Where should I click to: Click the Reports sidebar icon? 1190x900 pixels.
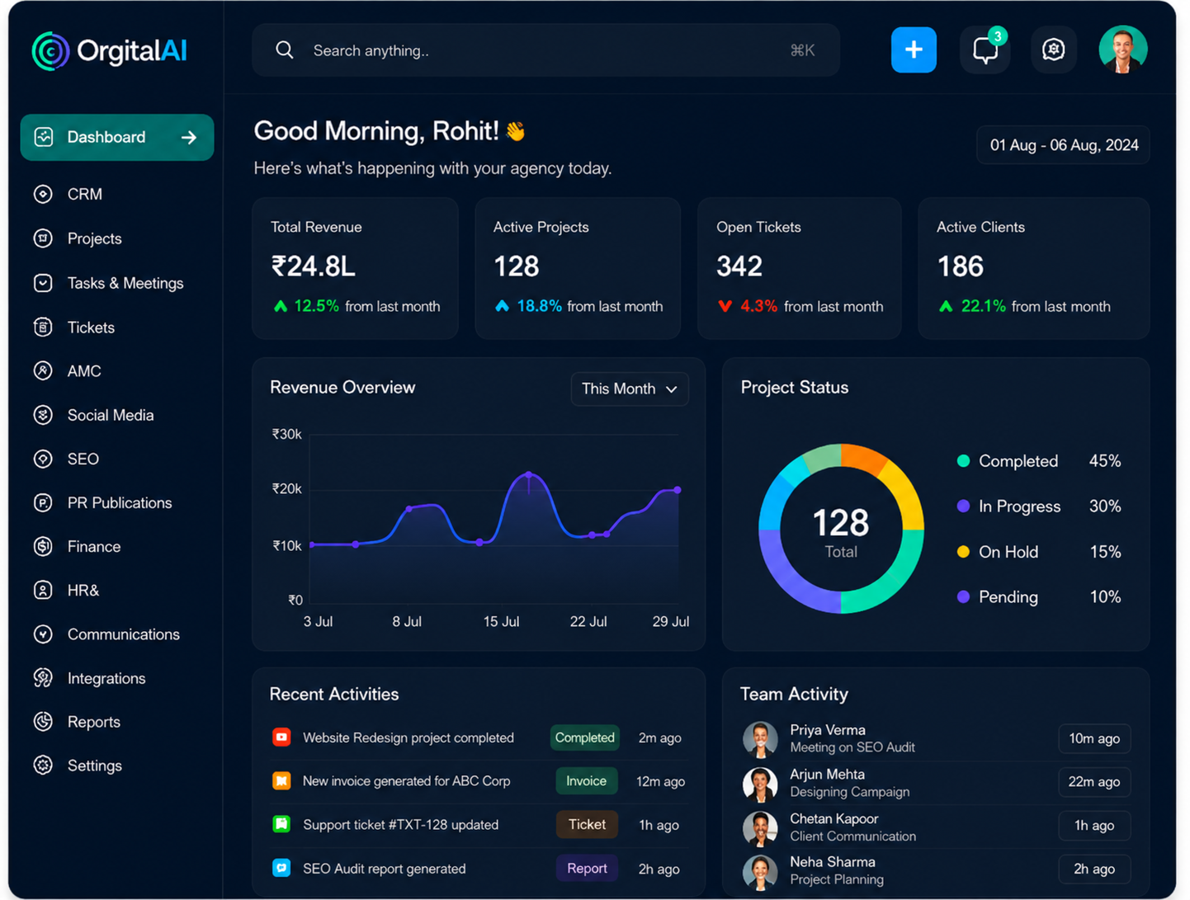(43, 722)
